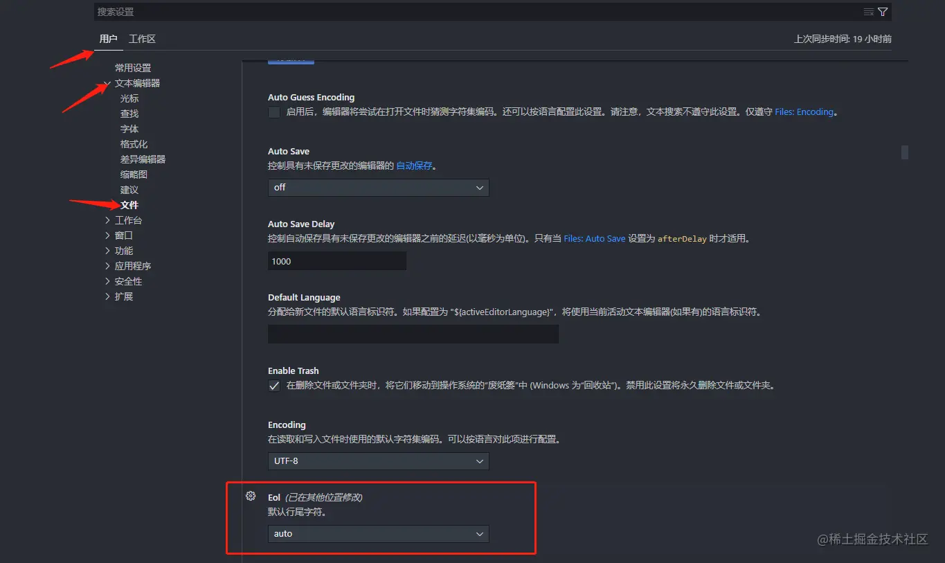The width and height of the screenshot is (945, 563).
Task: Switch to the 工作区 tab
Action: coord(142,39)
